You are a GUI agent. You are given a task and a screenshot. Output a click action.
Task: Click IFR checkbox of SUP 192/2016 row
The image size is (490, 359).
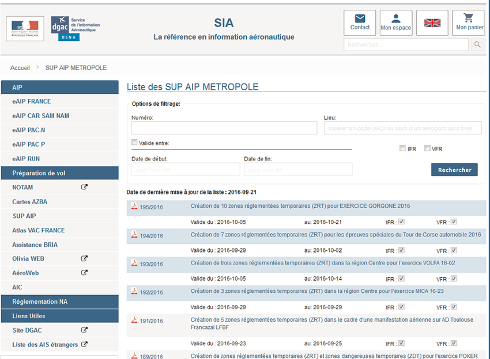[x=402, y=307]
